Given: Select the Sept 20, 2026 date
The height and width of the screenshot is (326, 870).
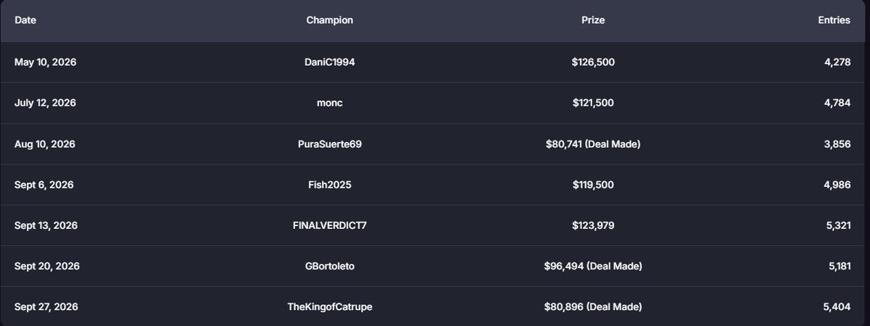Looking at the screenshot, I should click(x=47, y=267).
